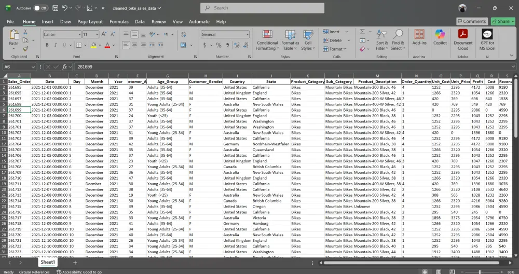
Task: Increase font size with the larger A icon
Action: 104,34
